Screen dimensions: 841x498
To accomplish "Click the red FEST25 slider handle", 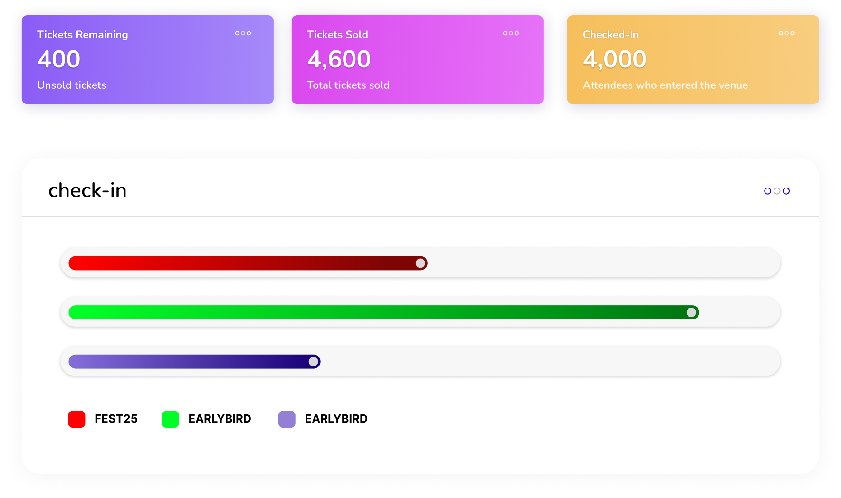I will (420, 263).
